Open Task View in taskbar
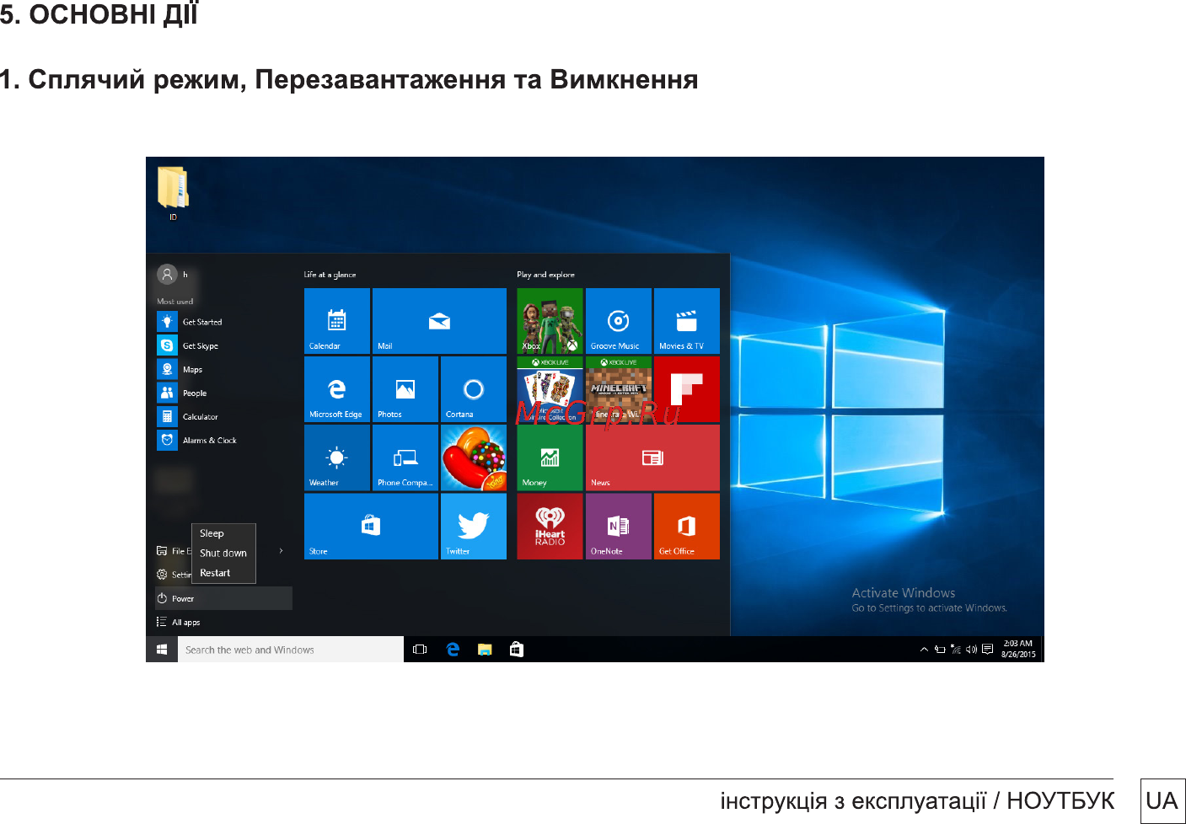Screen dimensions: 1186x824 (420, 650)
